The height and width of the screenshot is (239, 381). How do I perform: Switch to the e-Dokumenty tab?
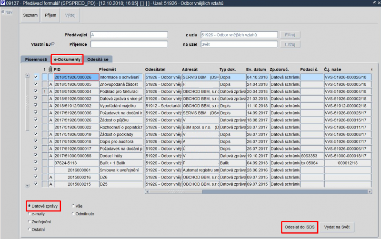[67, 59]
